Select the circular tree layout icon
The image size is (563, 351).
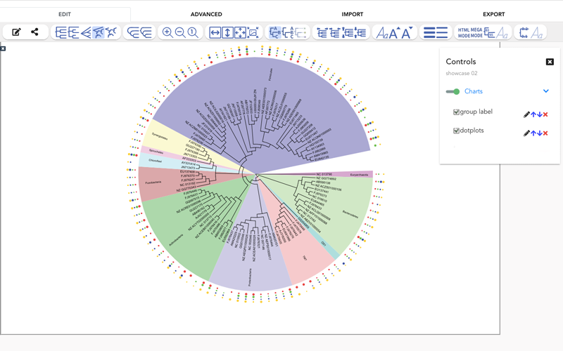tap(98, 32)
